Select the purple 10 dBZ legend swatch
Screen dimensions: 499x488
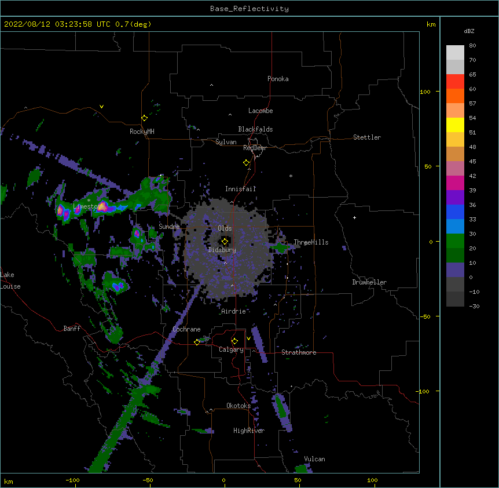point(455,270)
